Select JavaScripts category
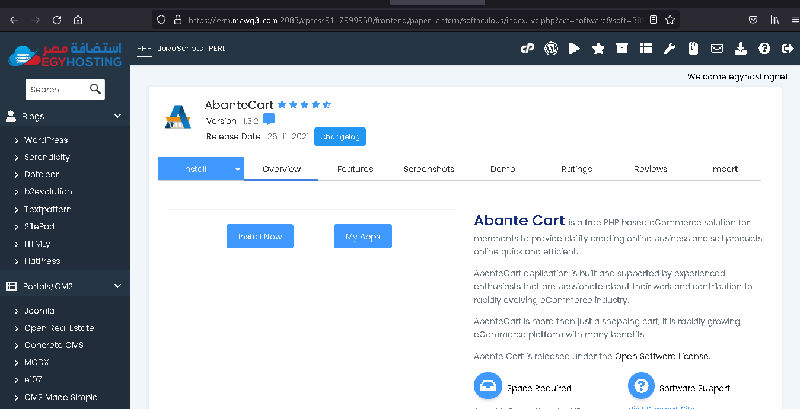 click(180, 49)
